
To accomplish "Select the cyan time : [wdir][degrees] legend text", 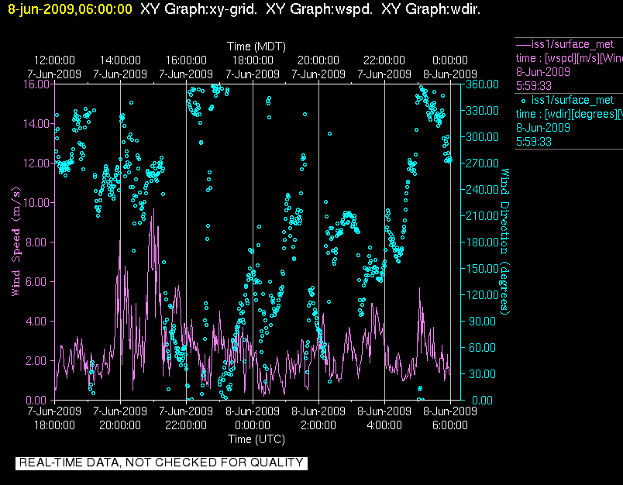I will click(x=569, y=114).
